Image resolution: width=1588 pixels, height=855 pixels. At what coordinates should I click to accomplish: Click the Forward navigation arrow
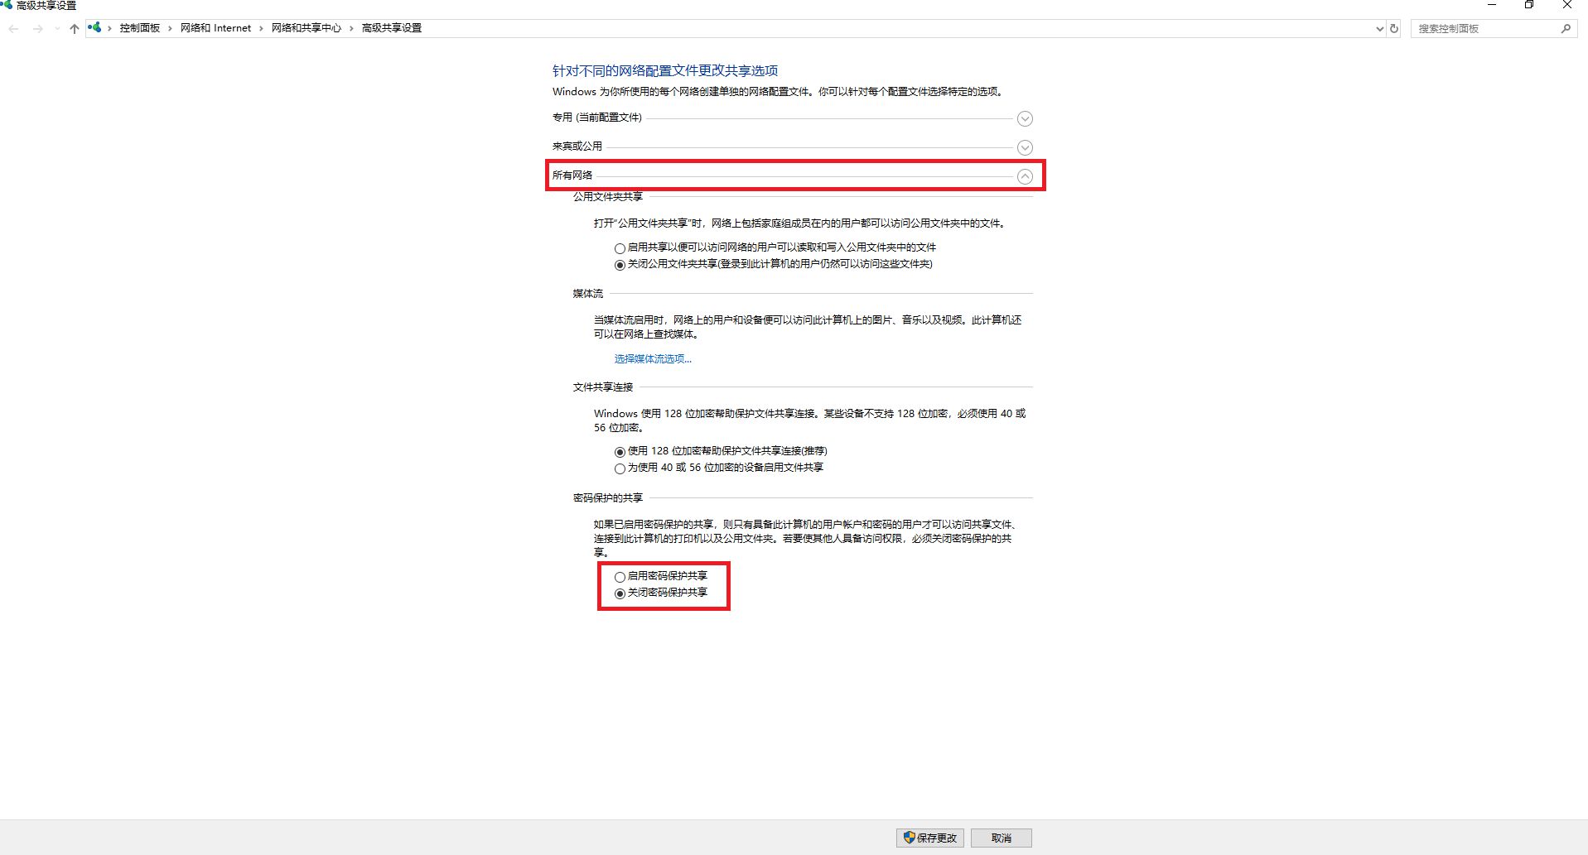[x=37, y=29]
